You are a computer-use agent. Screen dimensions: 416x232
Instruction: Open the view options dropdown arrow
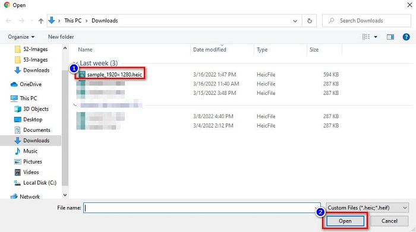[x=376, y=37]
